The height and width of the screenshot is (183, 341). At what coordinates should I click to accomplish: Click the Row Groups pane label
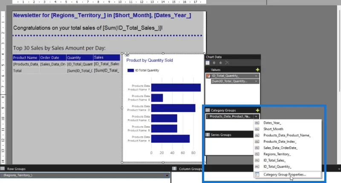[x=16, y=169]
